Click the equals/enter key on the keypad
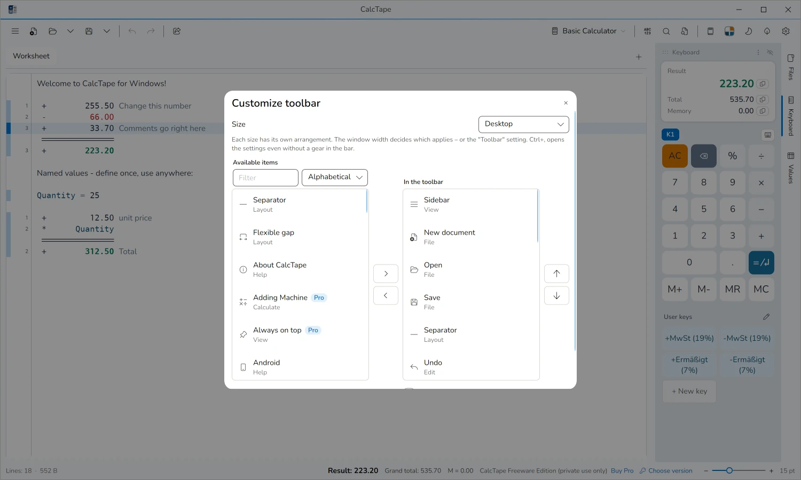 (761, 262)
